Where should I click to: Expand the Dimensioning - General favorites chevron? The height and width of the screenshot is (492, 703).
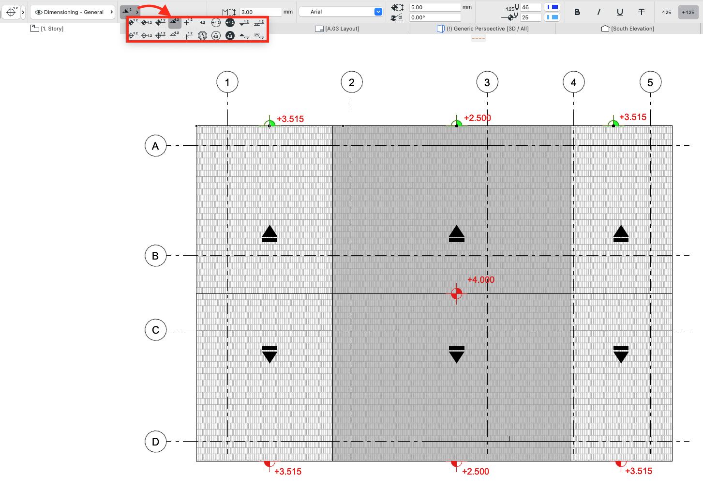111,12
